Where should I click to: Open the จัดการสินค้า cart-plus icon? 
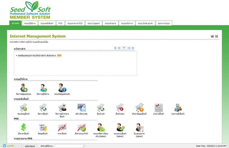43,107
